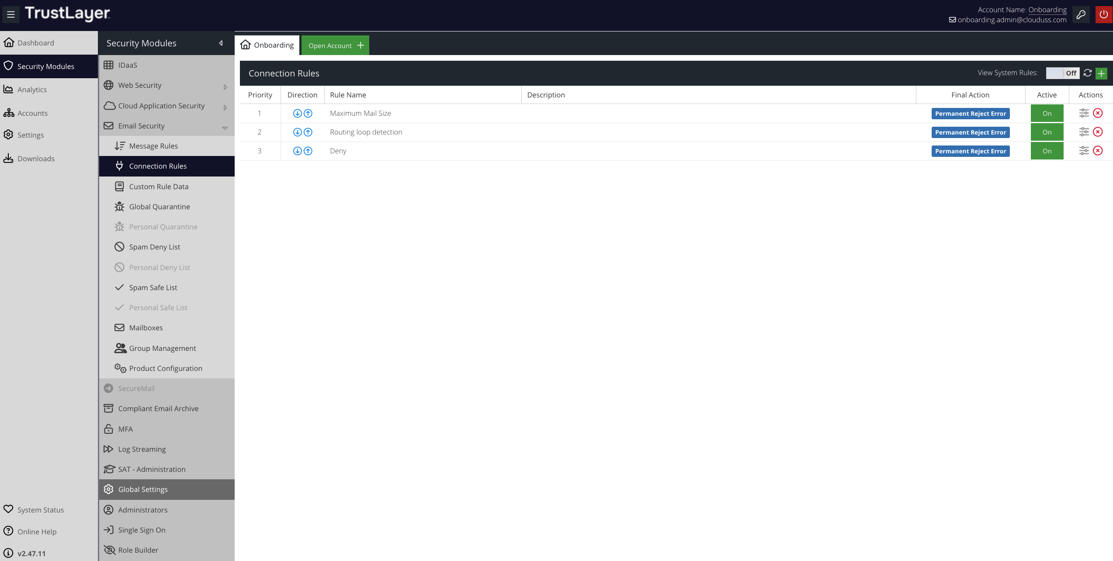Viewport: 1113px width, 561px height.
Task: Select Security Modules in sidebar
Action: coord(49,66)
